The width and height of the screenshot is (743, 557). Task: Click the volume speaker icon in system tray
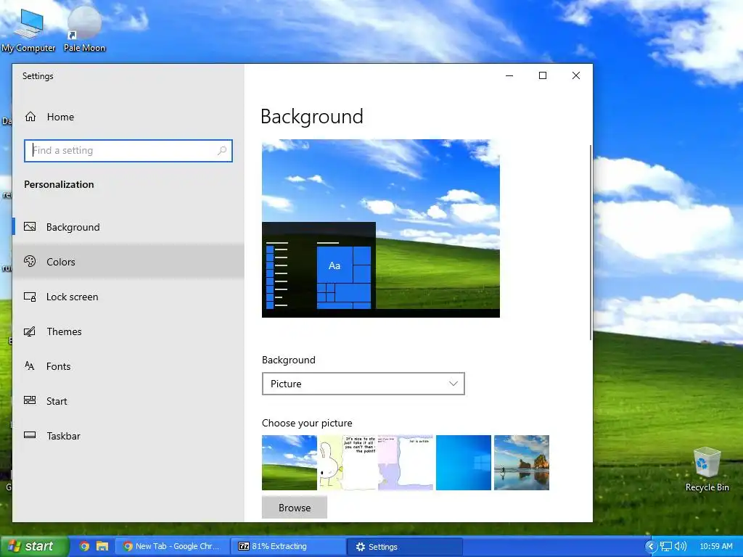(x=681, y=546)
